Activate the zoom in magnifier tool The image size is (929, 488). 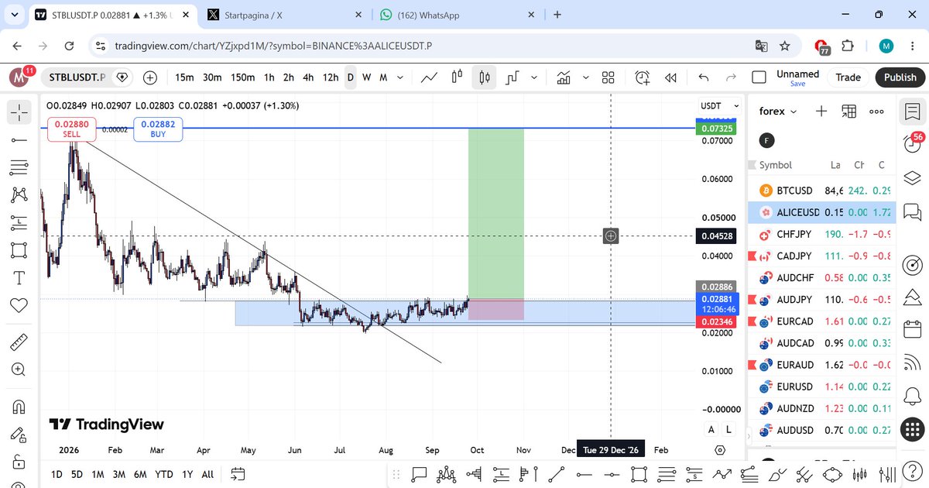click(19, 369)
